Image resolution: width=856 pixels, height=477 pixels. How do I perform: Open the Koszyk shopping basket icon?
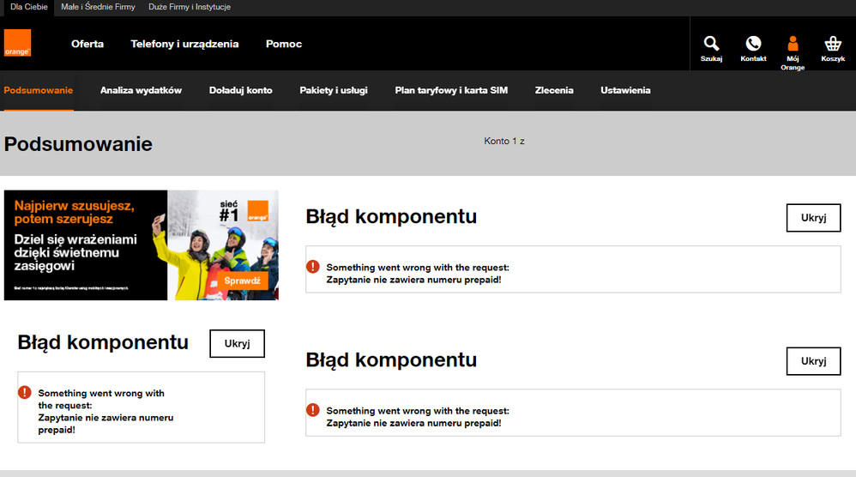[832, 44]
